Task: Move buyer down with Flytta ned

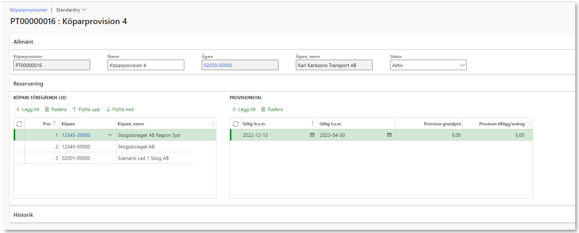Action: (119, 109)
